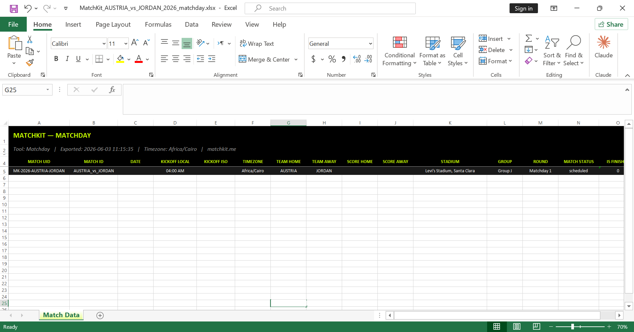Switch to the Insert tab

73,24
